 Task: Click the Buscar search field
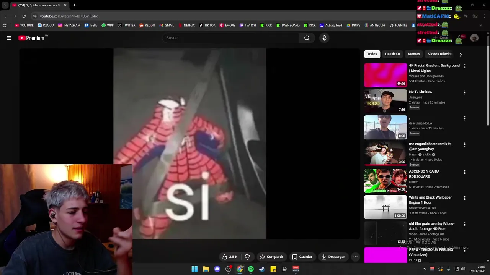[x=231, y=38]
